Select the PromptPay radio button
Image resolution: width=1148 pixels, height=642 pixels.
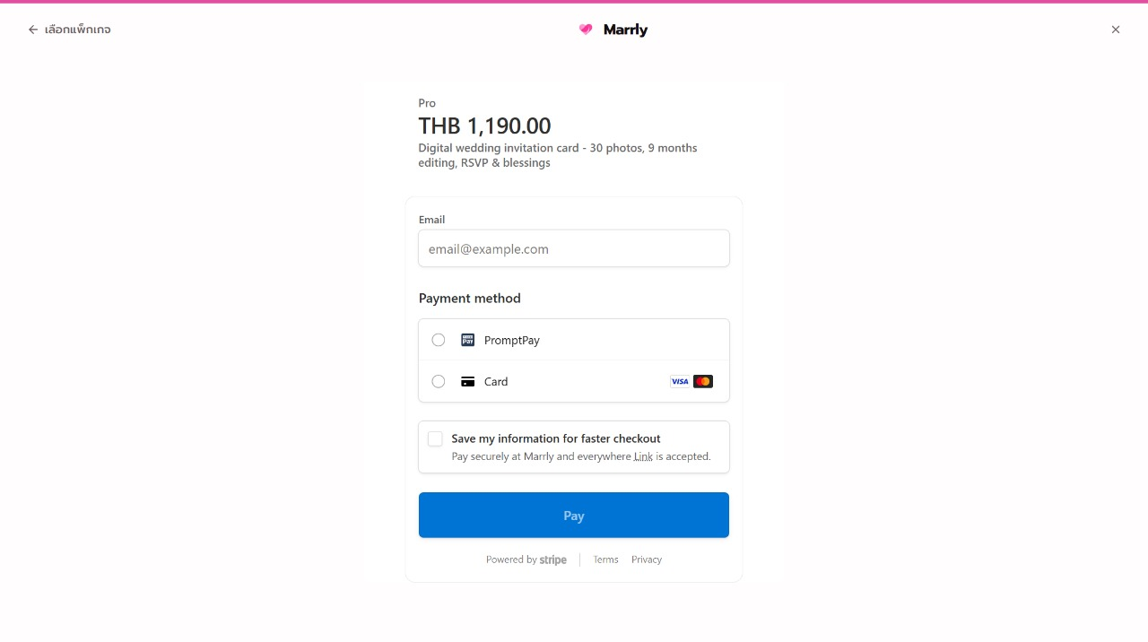(x=439, y=340)
